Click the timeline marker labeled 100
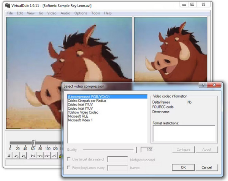The image size is (228, 181). (48, 149)
